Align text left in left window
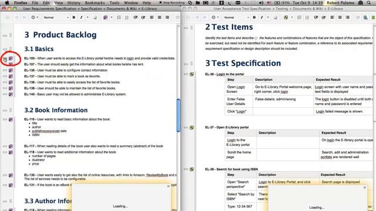 152,18
